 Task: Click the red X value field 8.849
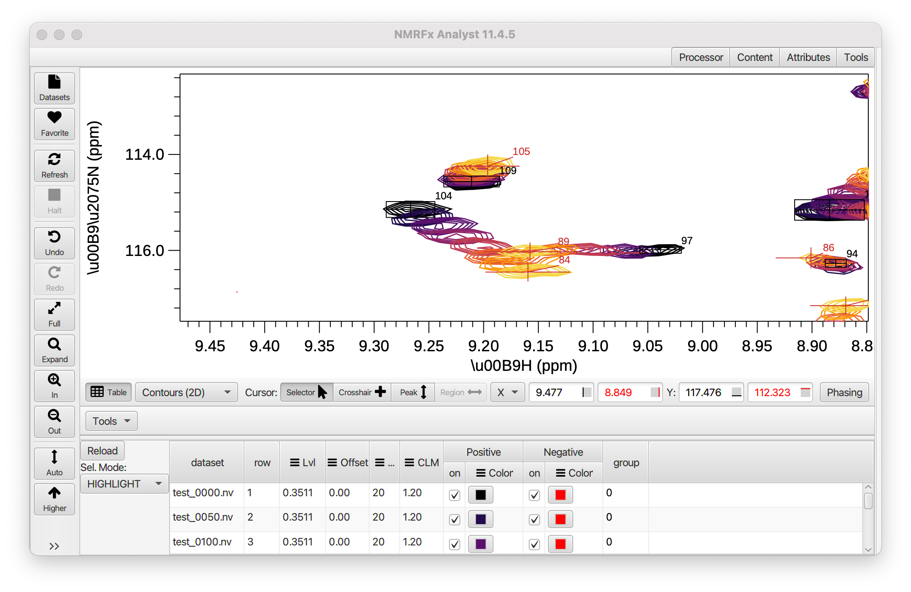pos(630,392)
